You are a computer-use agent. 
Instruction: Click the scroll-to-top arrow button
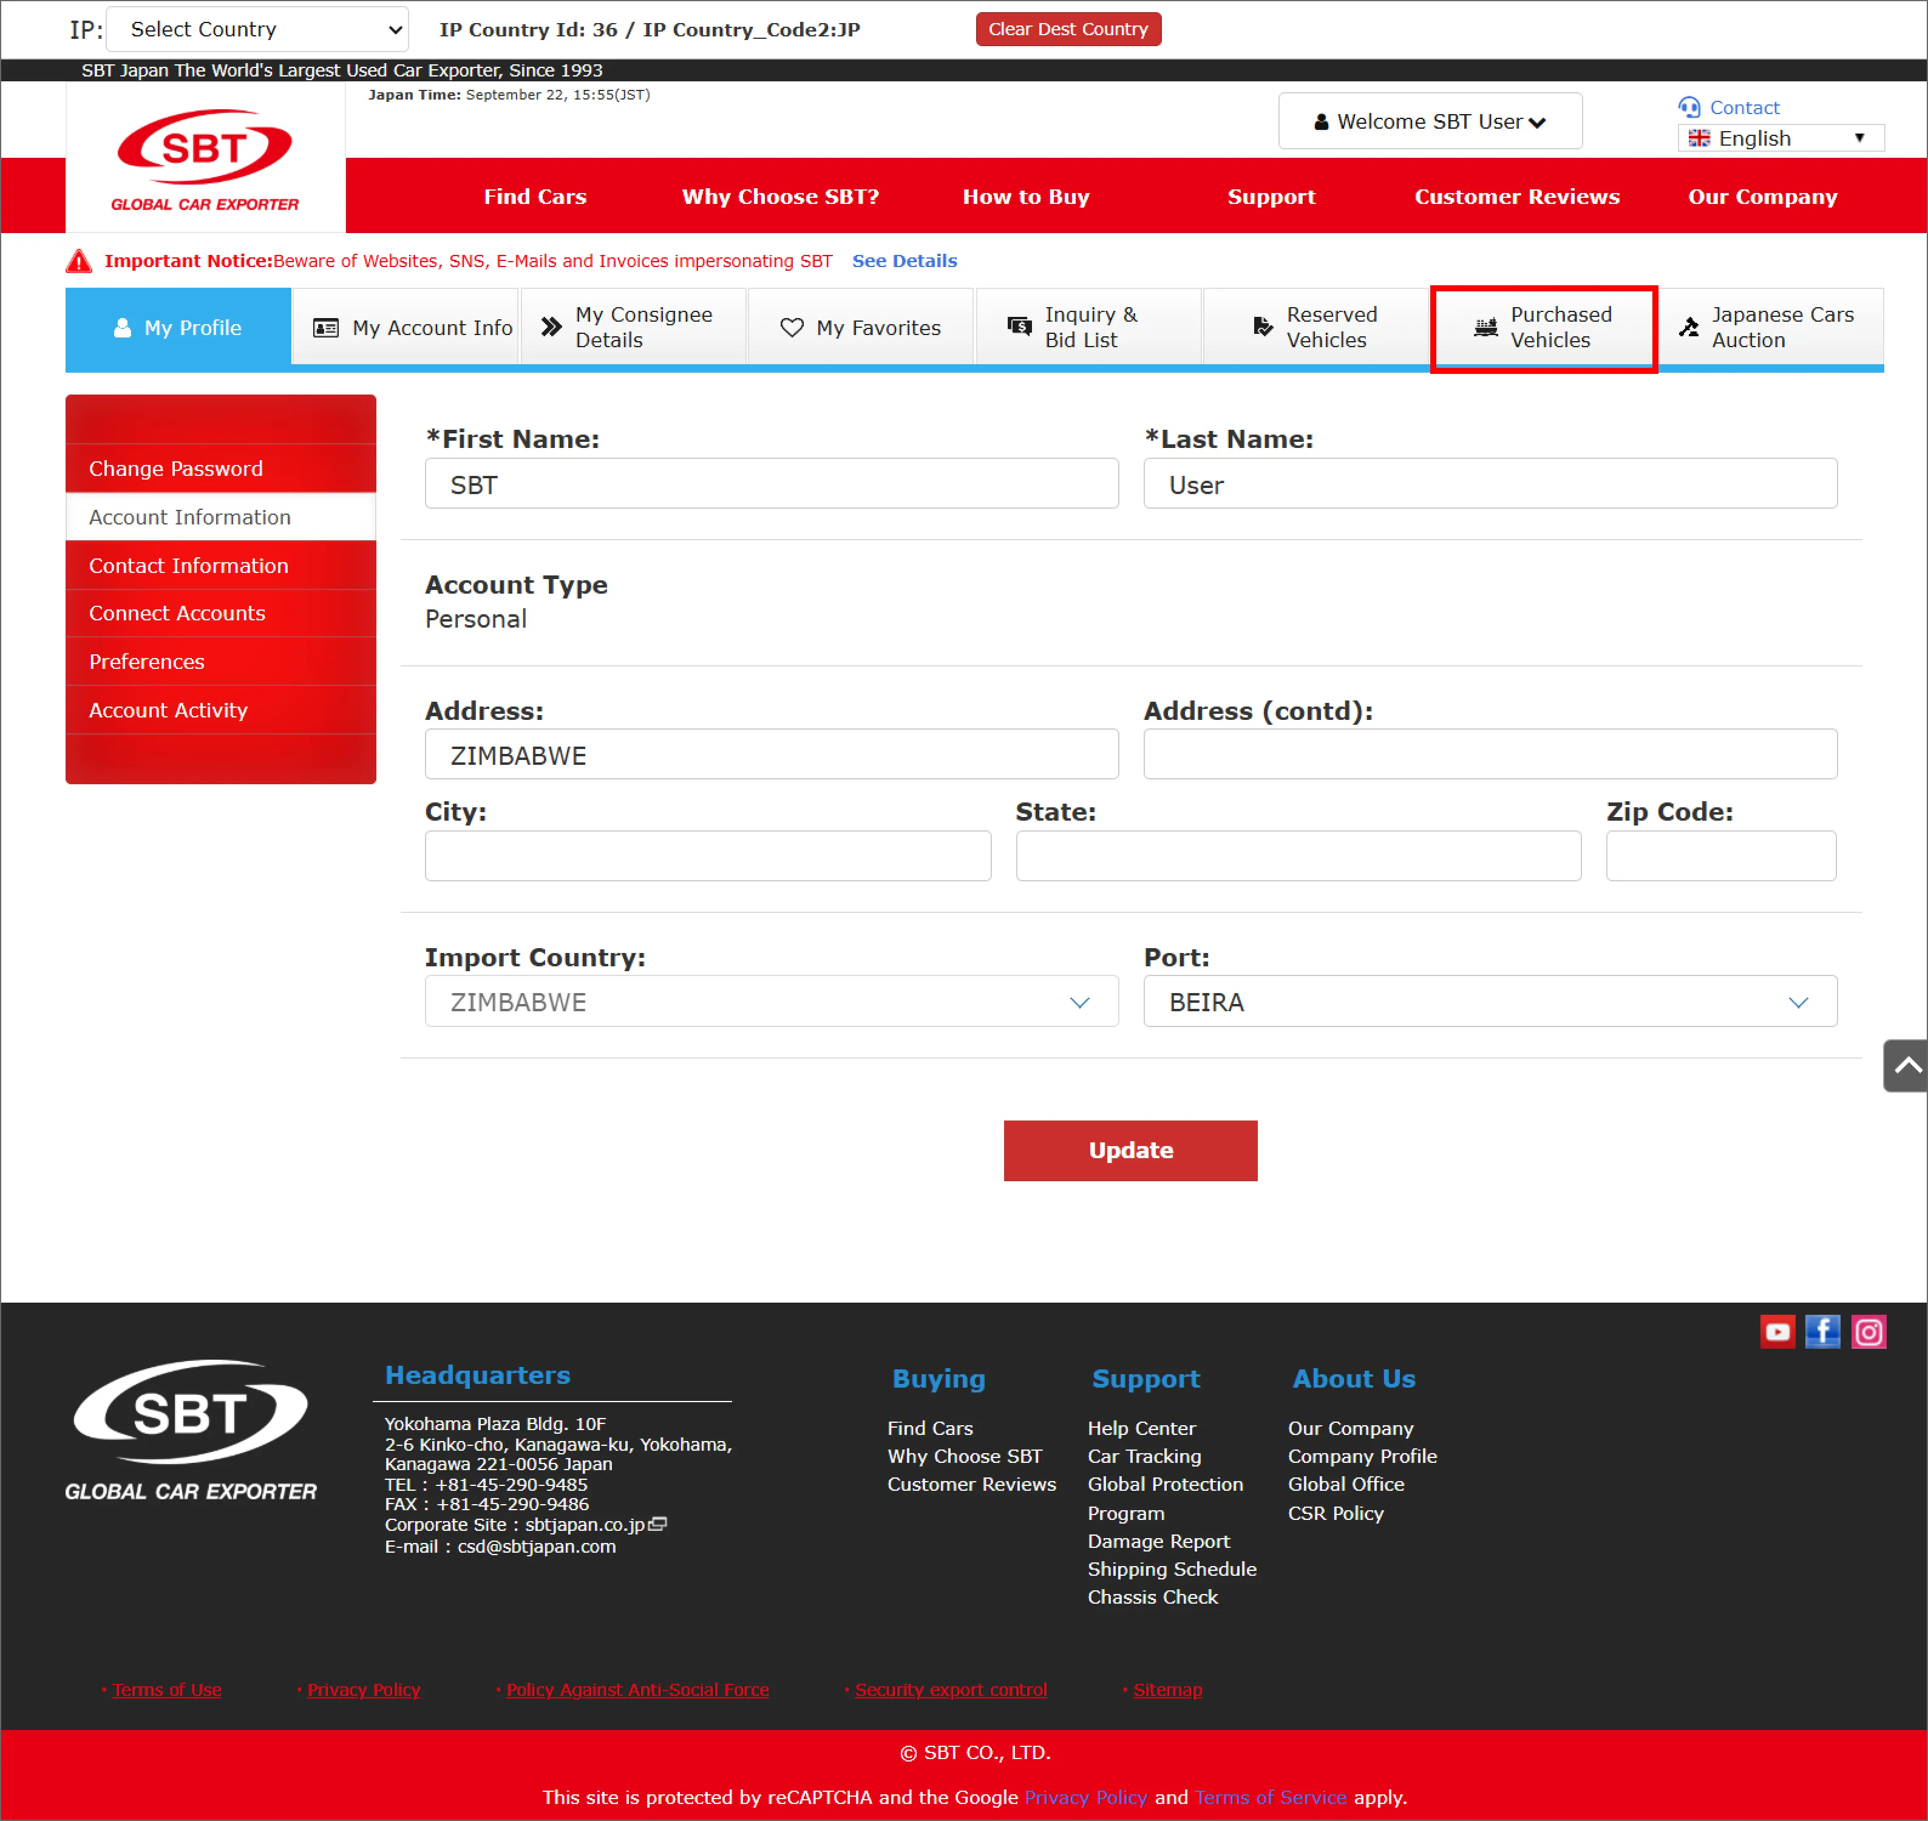click(1906, 1066)
